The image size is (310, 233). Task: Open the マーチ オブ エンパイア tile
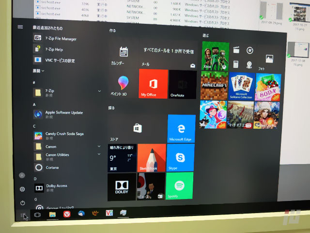pos(240,115)
